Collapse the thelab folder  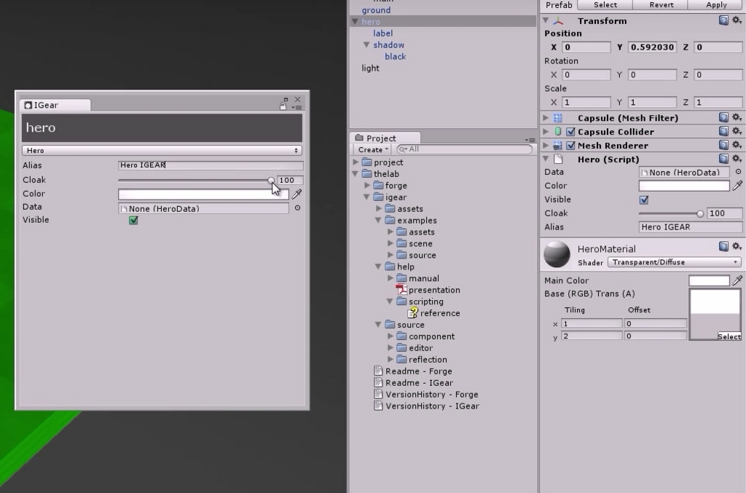click(x=355, y=174)
